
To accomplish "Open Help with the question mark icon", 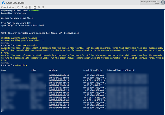I will [x=22, y=7].
